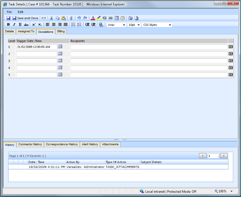The width and height of the screenshot is (241, 197).
Task: Apply superscript formatting
Action: [34, 24]
